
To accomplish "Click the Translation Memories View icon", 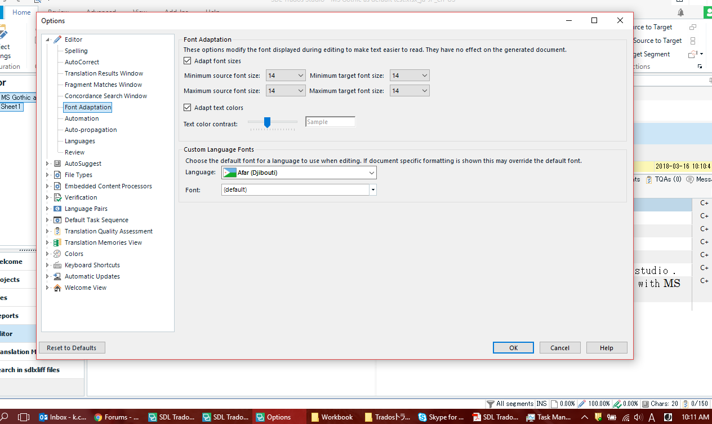I will (57, 242).
